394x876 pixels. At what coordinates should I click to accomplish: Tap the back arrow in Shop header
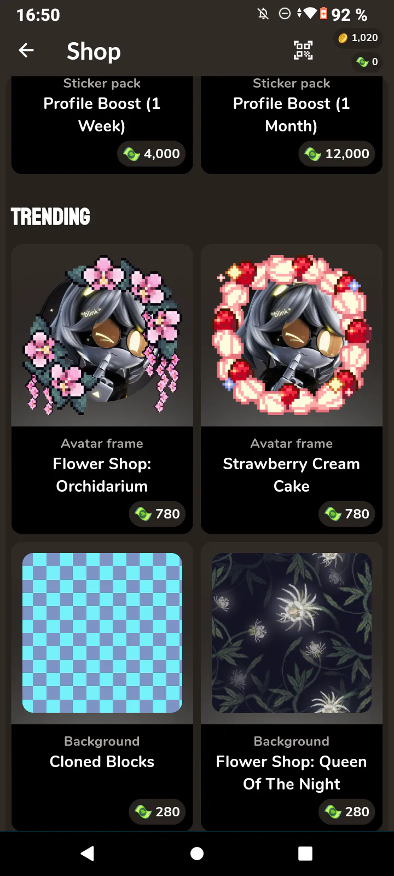coord(26,51)
